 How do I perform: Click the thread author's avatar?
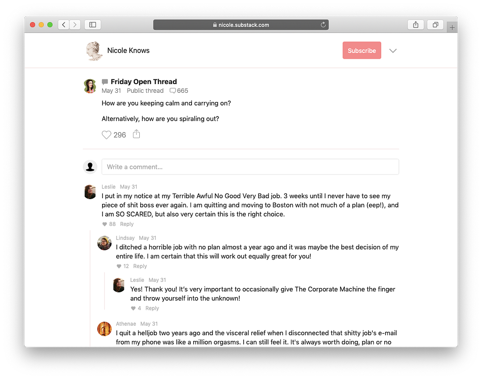[x=90, y=86]
